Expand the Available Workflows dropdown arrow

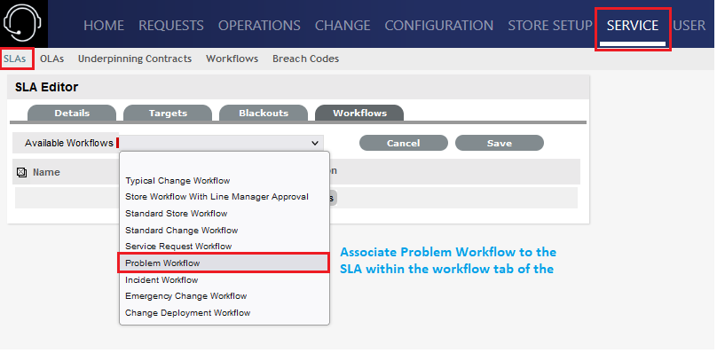(x=315, y=143)
